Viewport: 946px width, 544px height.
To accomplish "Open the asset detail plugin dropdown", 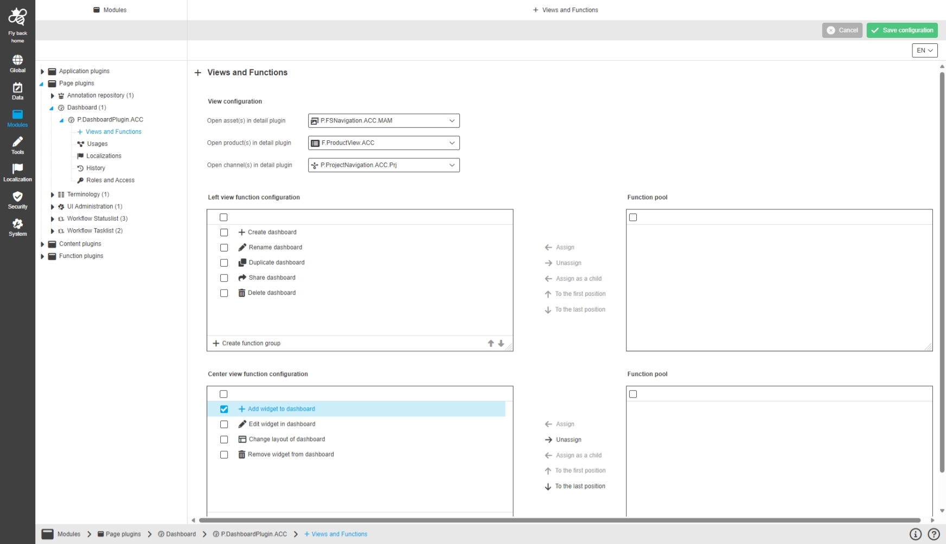I will click(383, 121).
